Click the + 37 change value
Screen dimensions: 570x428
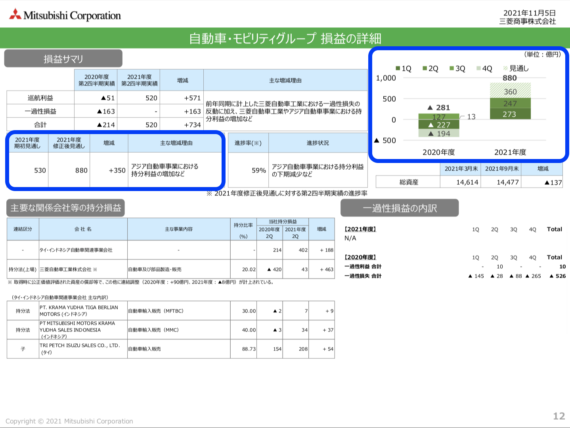[328, 330]
